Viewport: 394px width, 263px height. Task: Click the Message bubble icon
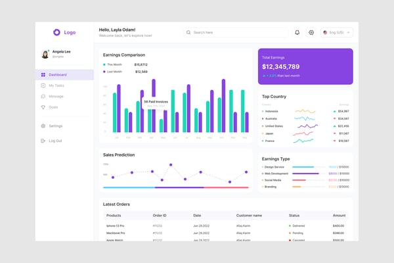43,97
